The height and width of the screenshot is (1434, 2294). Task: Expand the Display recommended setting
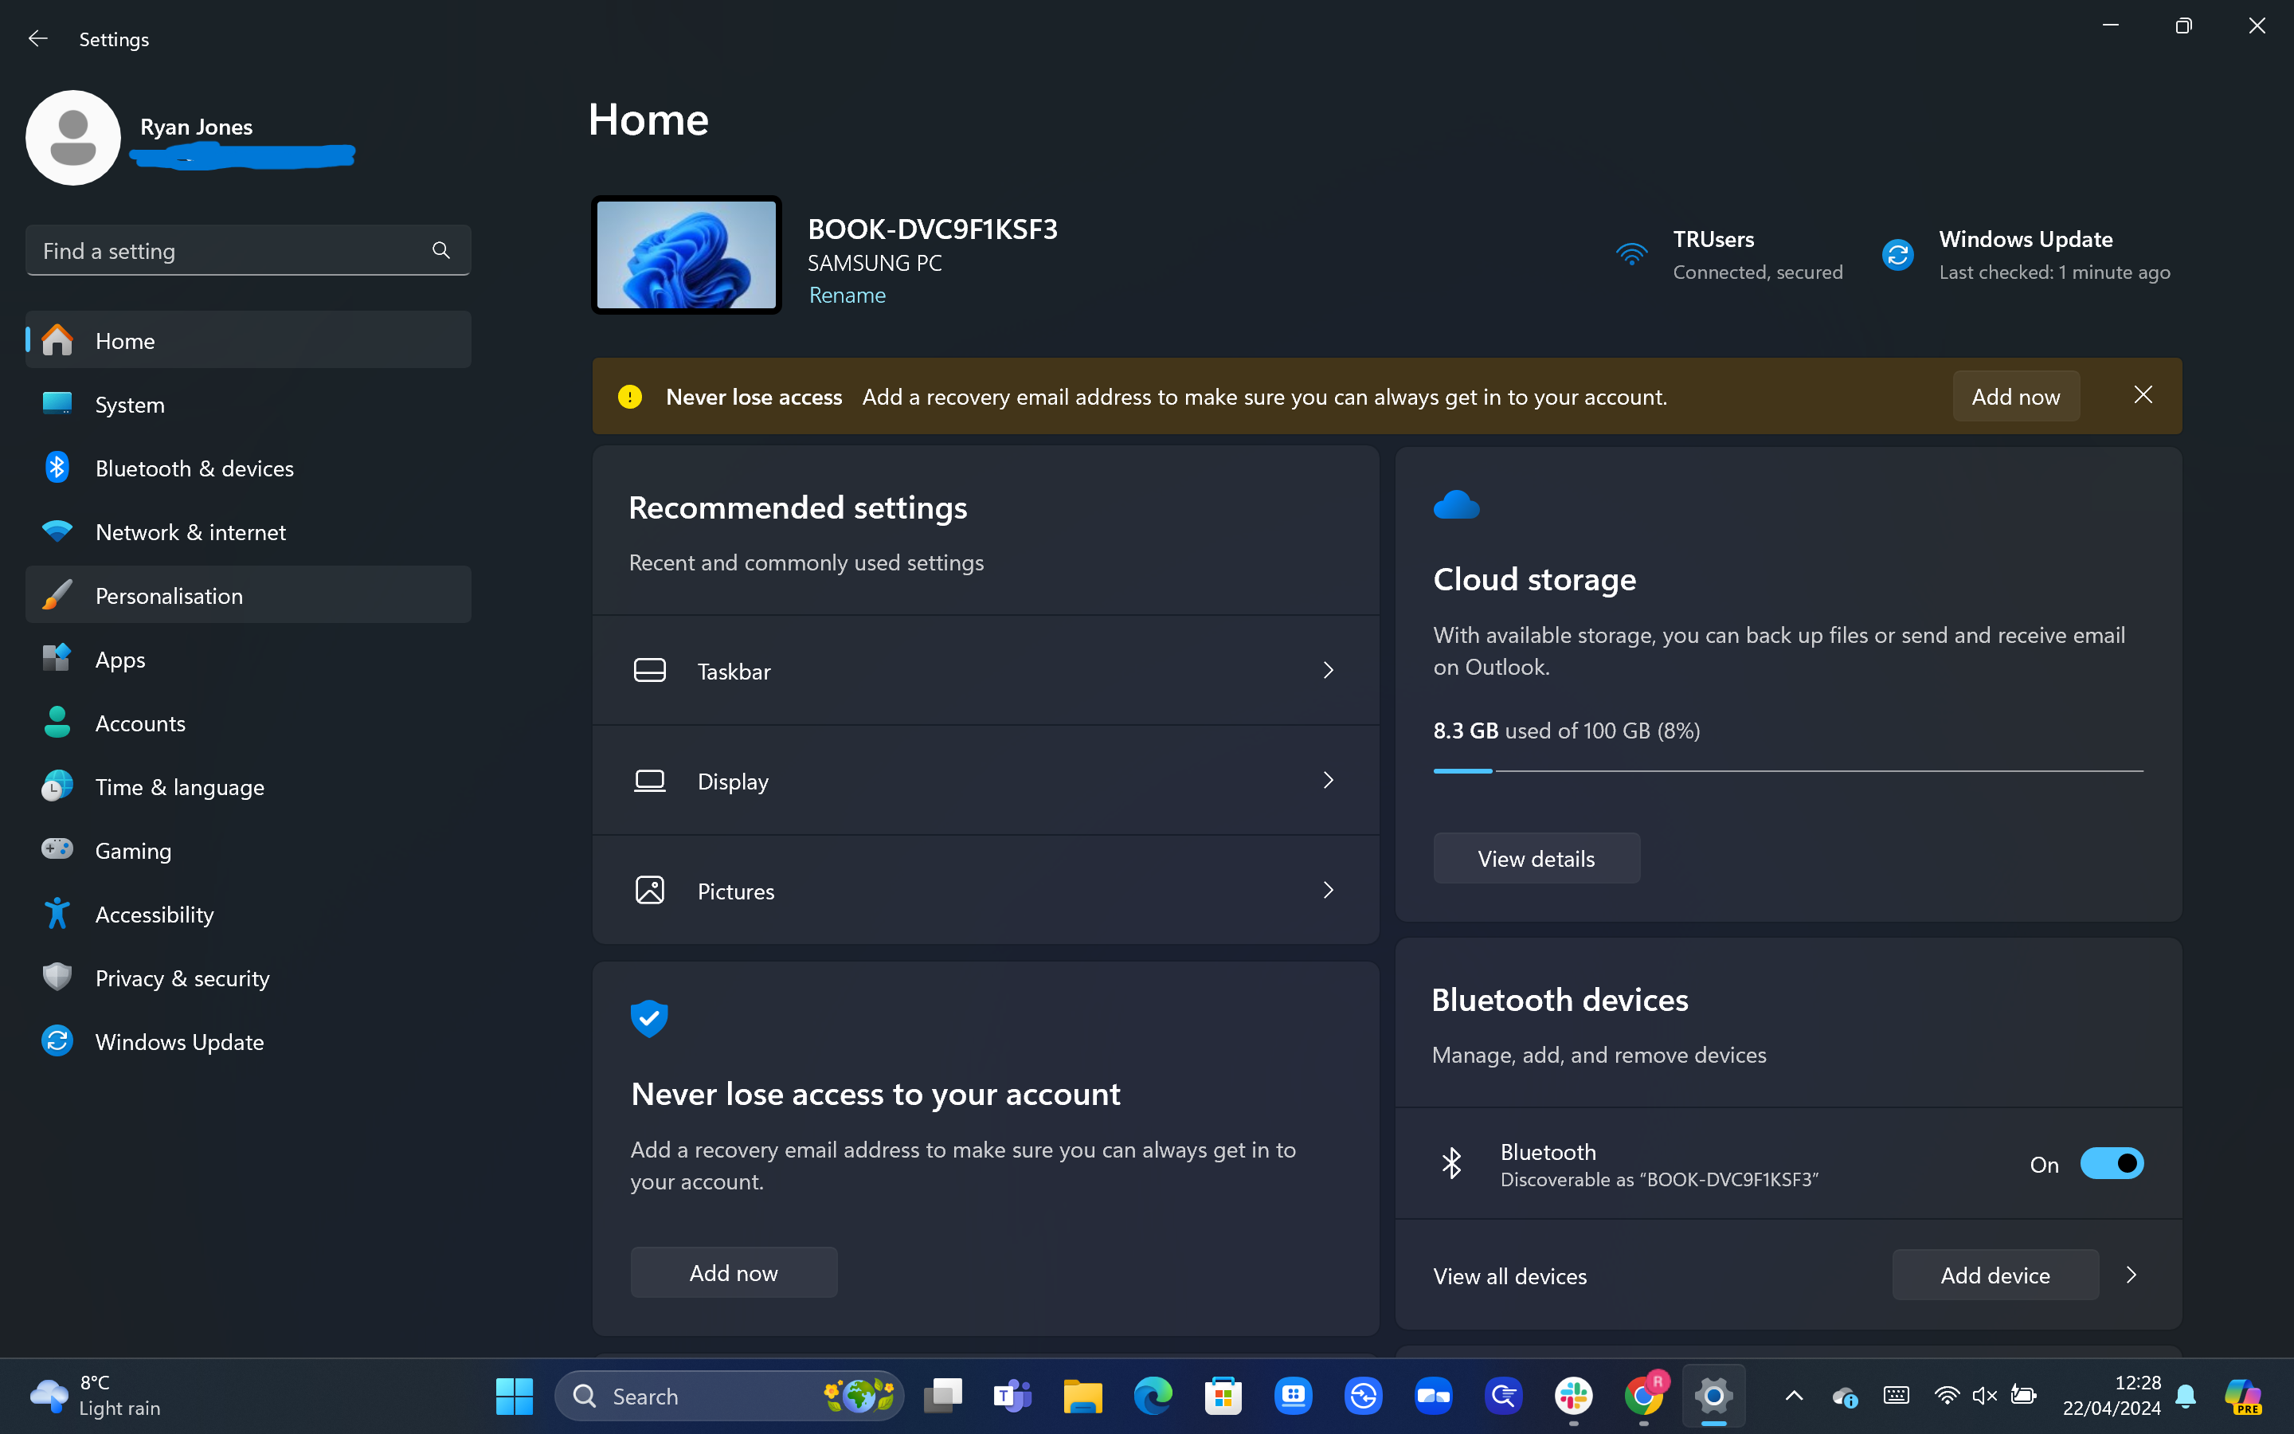coord(985,781)
